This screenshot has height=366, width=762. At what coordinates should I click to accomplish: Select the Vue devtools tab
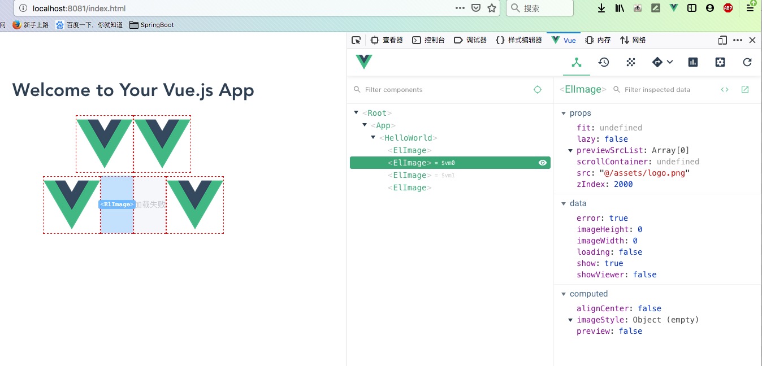564,40
